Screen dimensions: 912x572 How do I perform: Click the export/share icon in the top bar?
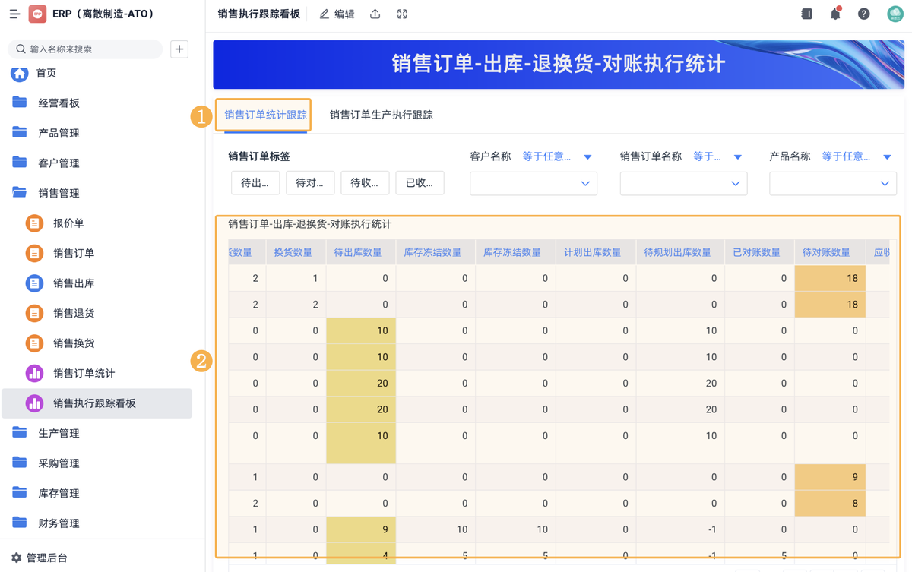click(x=375, y=14)
